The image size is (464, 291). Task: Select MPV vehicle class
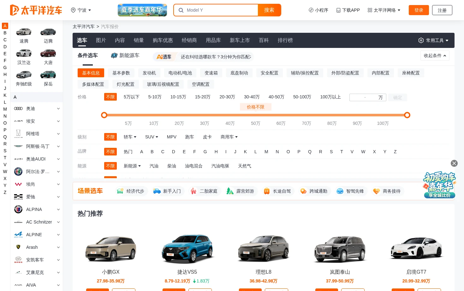172,137
